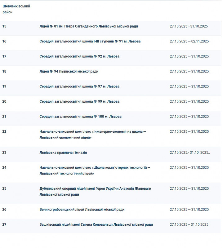222x248 pixels.
Task: Click Львівська правнича гімназія entry
Action: click(x=63, y=153)
